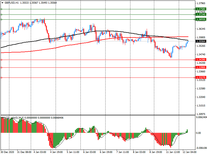Click the 1.33270 red price label
The width and height of the screenshot is (207, 155).
click(201, 78)
